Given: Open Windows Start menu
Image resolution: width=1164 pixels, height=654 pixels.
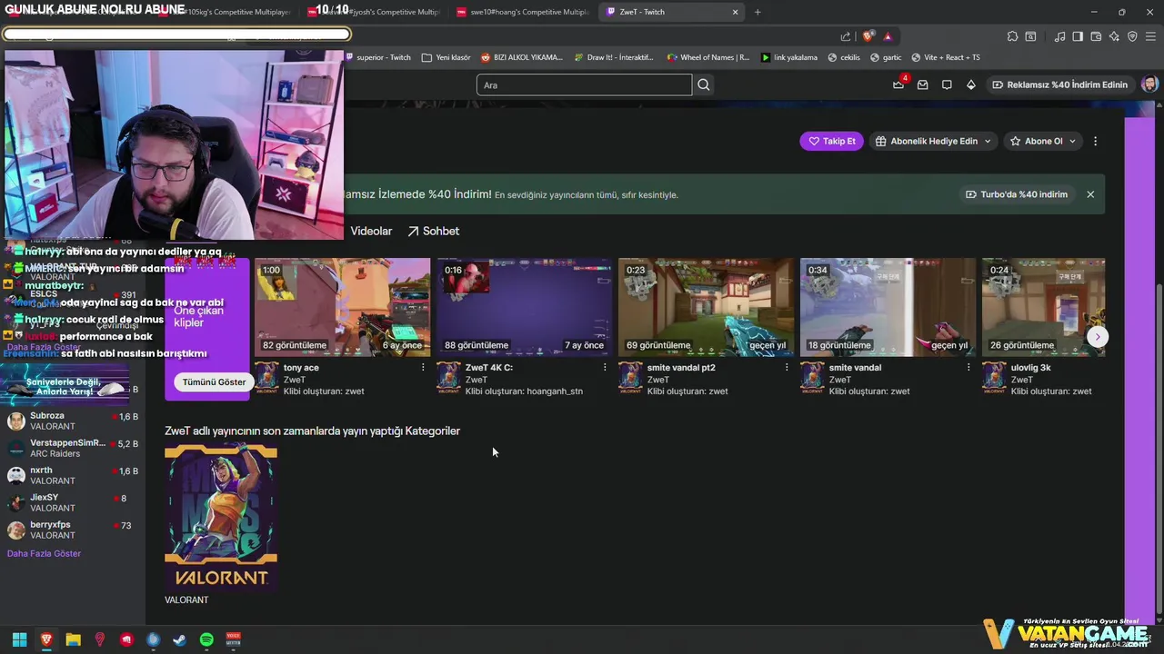Looking at the screenshot, I should click(19, 639).
